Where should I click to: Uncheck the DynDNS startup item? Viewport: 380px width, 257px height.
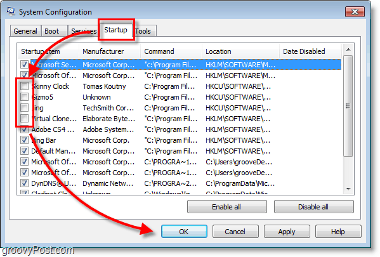point(24,183)
